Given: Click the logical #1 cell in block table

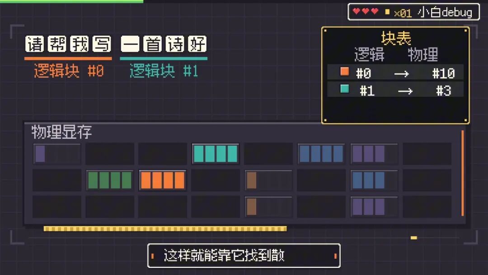Looking at the screenshot, I should click(x=367, y=91).
